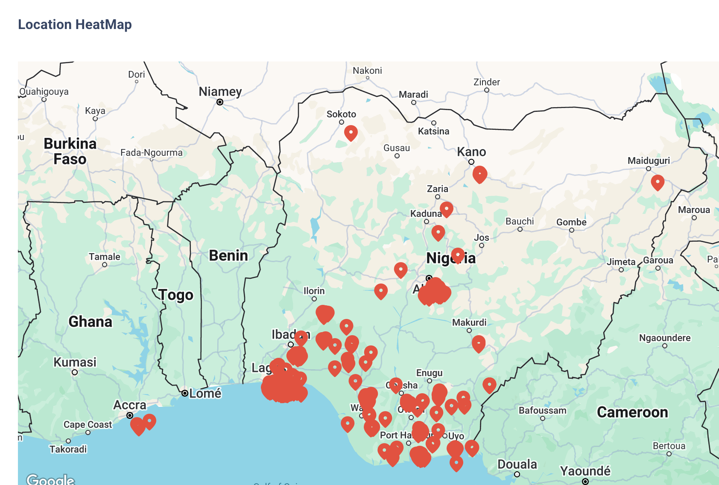Click the marker east of Enugu near Cameroon border
719x485 pixels.
point(489,384)
